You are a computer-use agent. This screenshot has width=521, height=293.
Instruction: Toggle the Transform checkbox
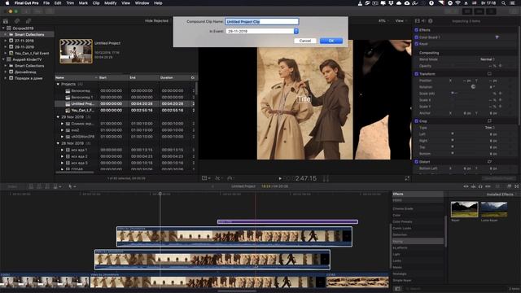click(x=416, y=74)
